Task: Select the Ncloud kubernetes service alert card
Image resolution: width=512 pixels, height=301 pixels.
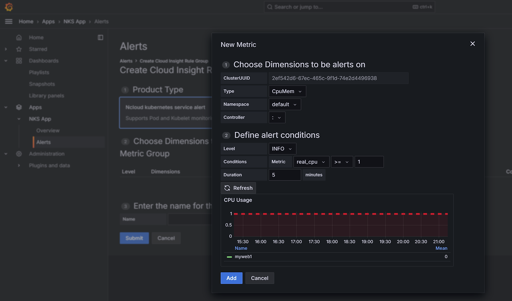Action: click(x=166, y=112)
